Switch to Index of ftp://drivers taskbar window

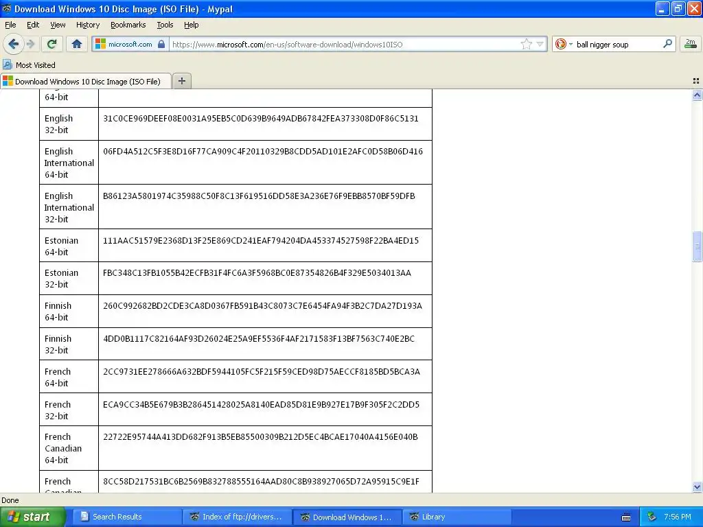[x=238, y=517]
